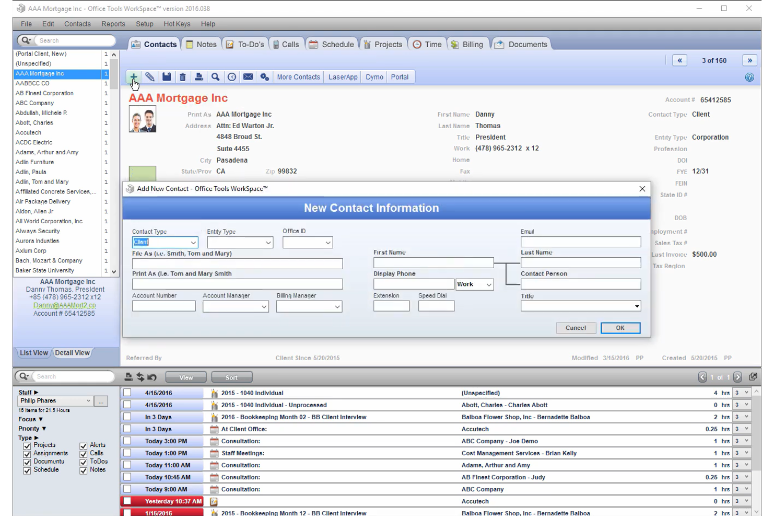The width and height of the screenshot is (774, 516).
Task: Click the Cancel button in New Contact dialog
Action: click(x=576, y=328)
